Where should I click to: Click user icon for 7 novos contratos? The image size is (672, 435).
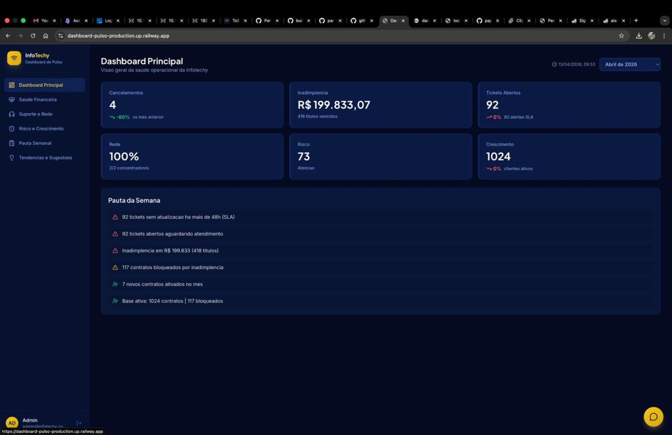tap(115, 284)
